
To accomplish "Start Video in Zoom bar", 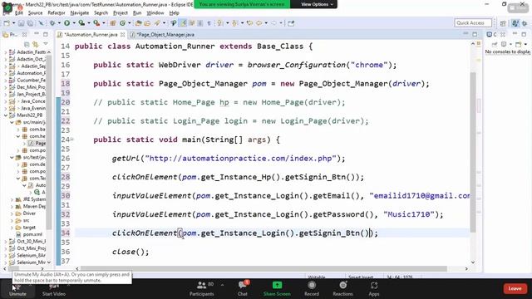I will pyautogui.click(x=53, y=289).
